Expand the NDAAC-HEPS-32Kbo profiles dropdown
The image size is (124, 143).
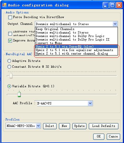pos(38,126)
